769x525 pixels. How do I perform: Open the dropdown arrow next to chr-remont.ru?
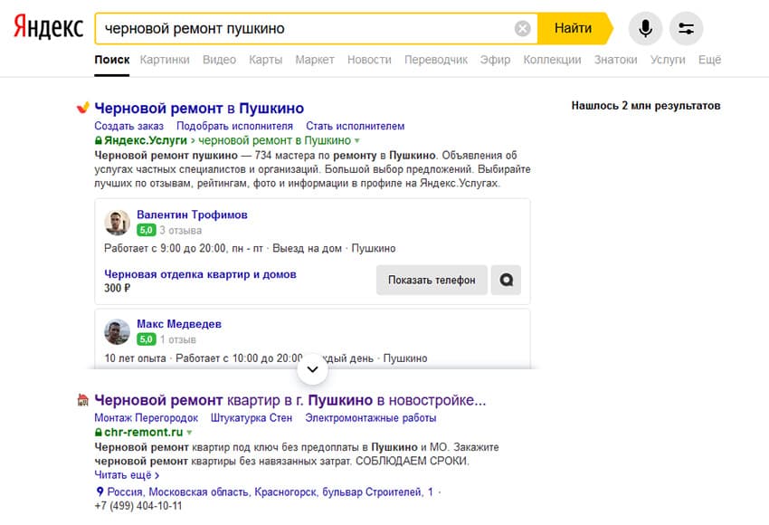click(189, 433)
